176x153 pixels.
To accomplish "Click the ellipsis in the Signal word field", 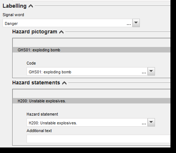I will (x=129, y=25).
